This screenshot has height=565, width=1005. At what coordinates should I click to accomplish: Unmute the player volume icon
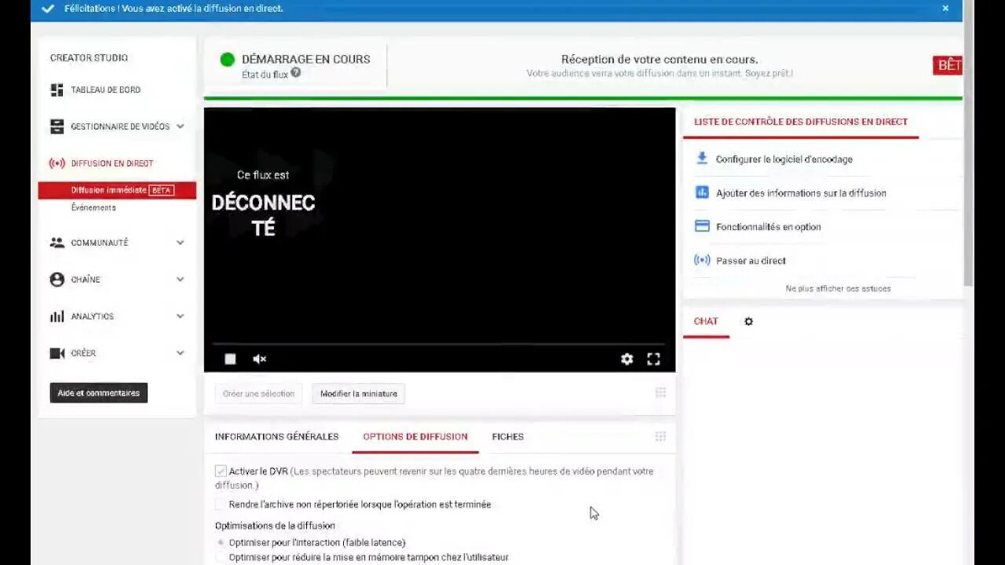260,359
